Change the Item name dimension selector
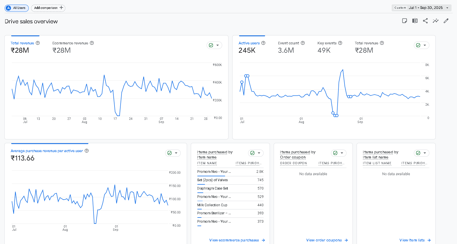Image resolution: width=457 pixels, height=244 pixels. click(x=207, y=157)
